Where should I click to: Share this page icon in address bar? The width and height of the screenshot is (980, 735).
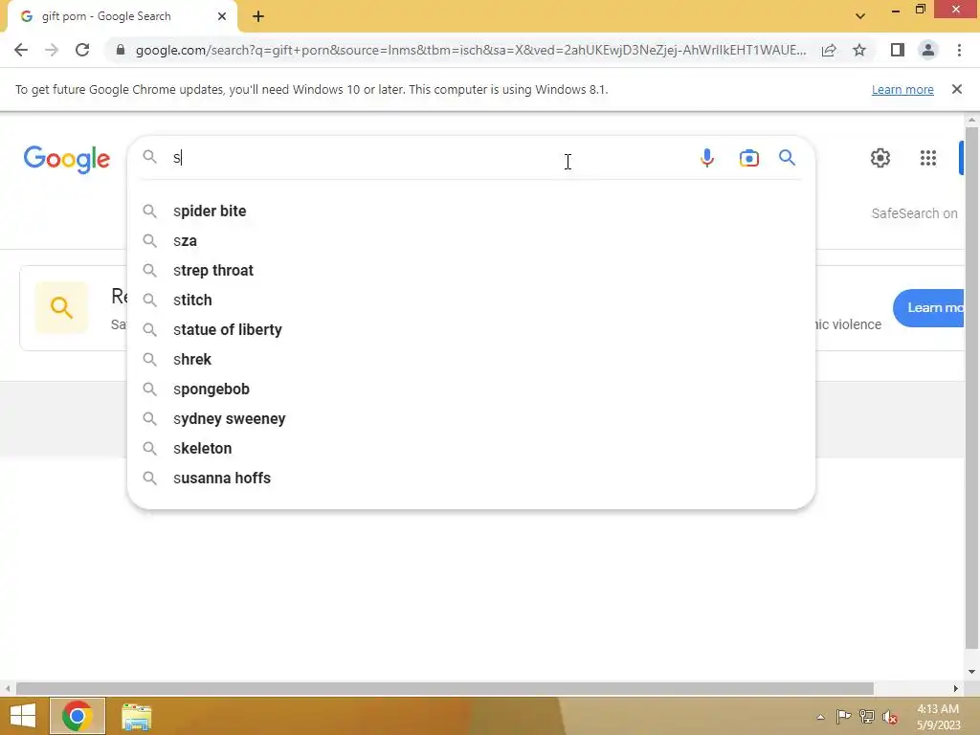[x=829, y=50]
